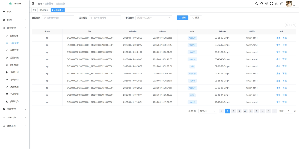Screen dimensions: 299x149
Task: Click the font size icon in header
Action: [281, 4]
